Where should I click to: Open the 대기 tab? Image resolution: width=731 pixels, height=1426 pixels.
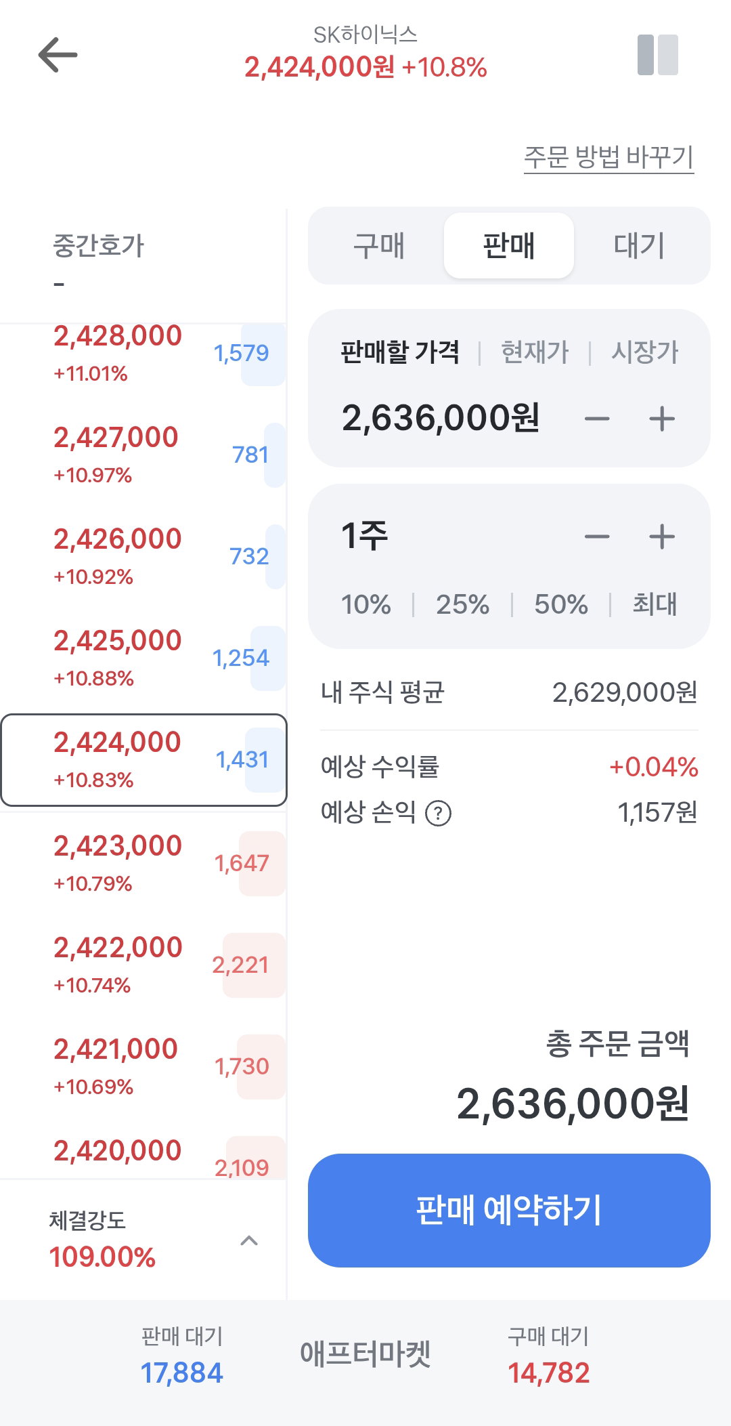point(639,245)
